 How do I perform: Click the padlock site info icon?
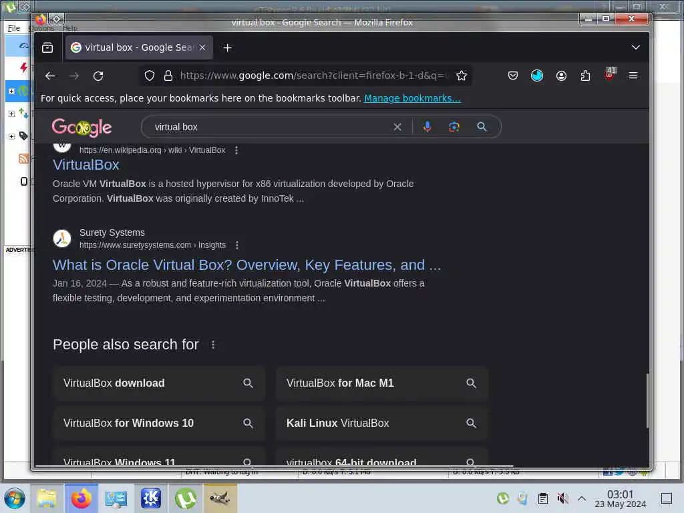[x=168, y=76]
